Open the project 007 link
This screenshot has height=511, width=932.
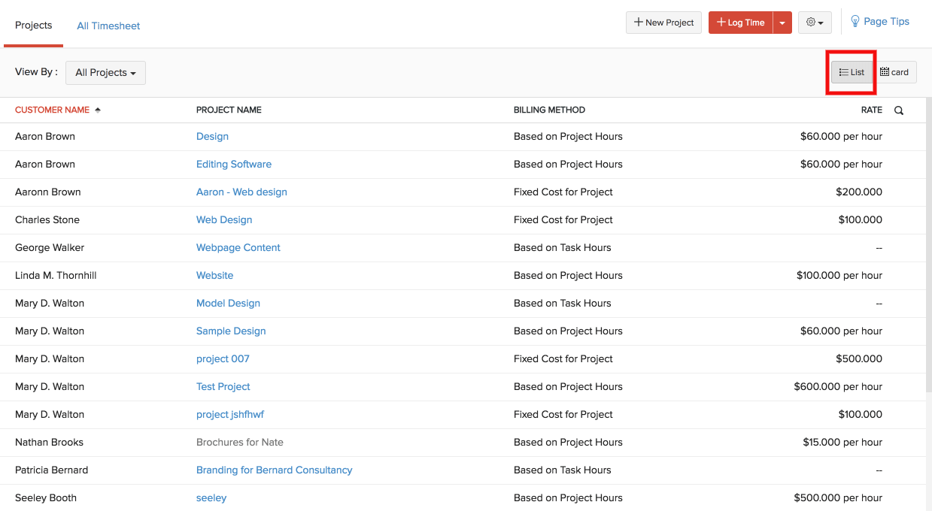(223, 358)
